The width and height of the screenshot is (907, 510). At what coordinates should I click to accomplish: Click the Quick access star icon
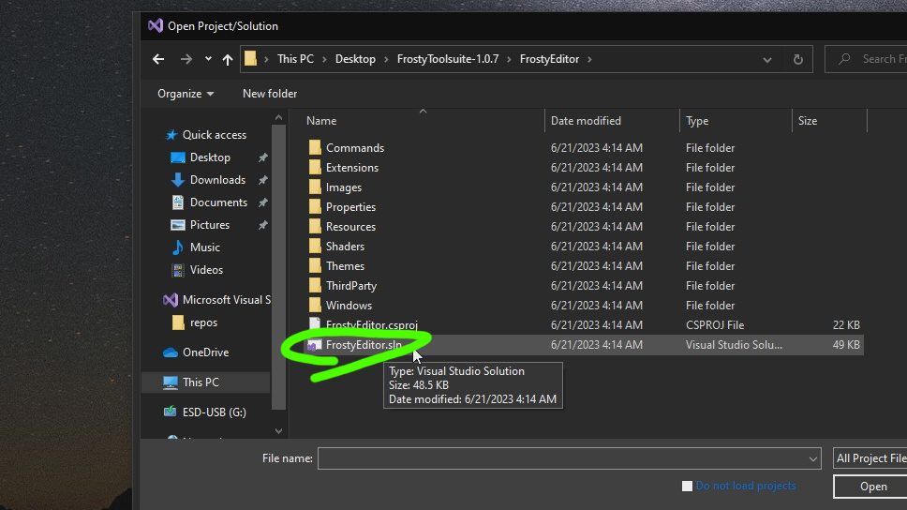coord(171,135)
